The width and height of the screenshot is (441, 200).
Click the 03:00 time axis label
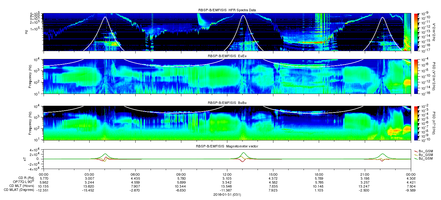[89, 174]
